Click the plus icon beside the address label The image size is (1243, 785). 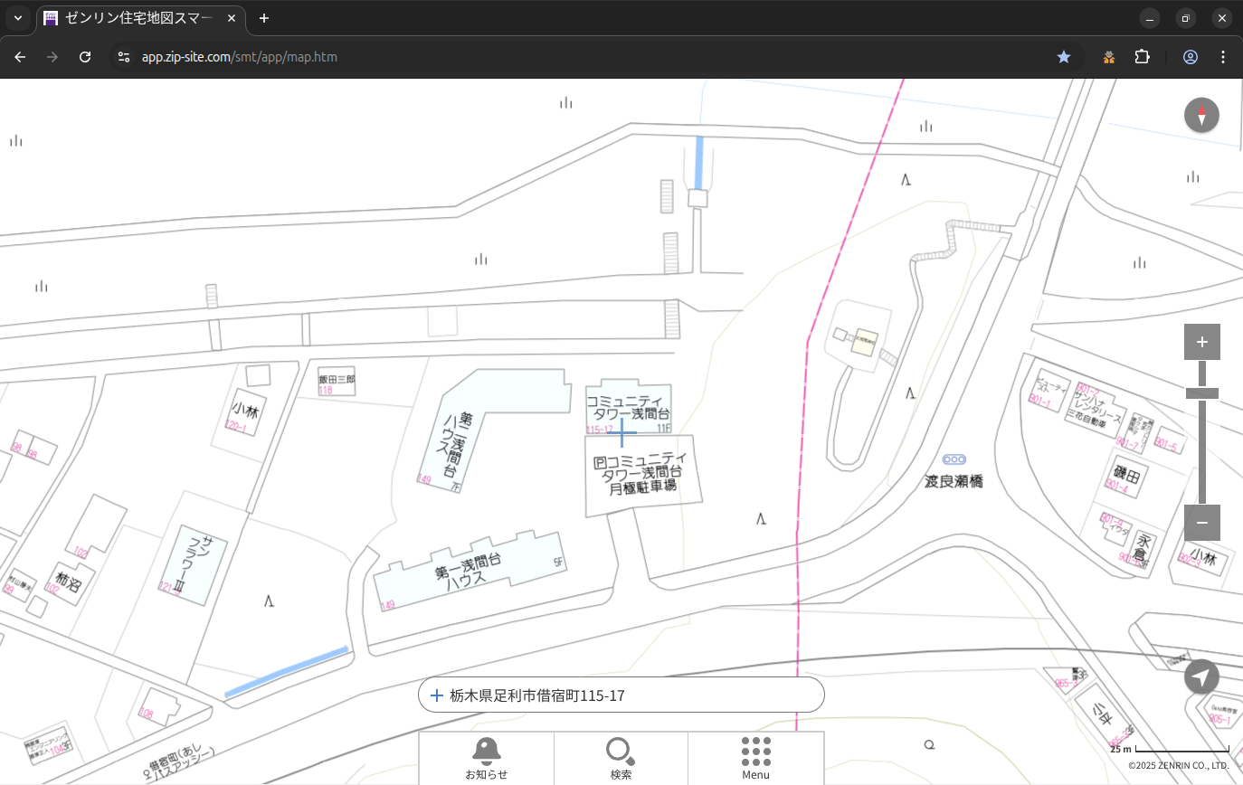point(437,695)
